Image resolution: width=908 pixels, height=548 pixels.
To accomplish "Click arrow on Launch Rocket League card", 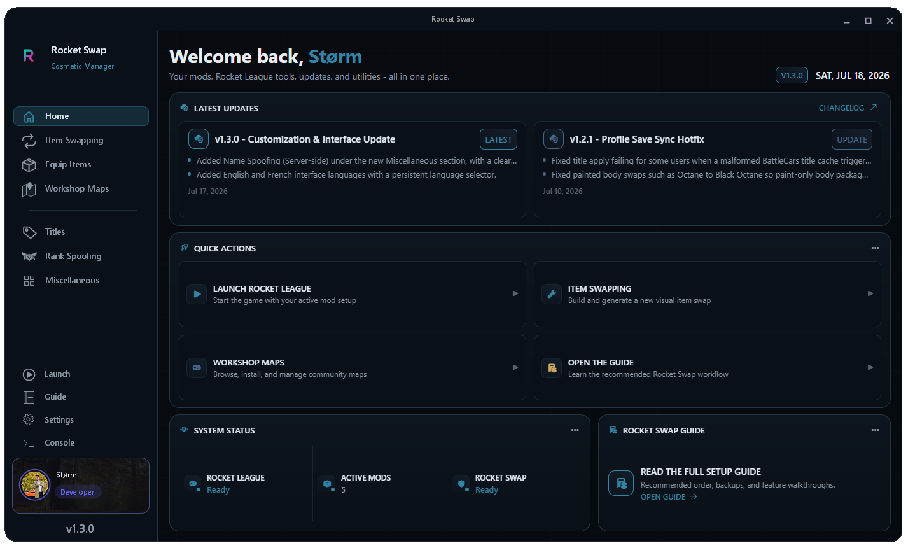I will click(515, 293).
